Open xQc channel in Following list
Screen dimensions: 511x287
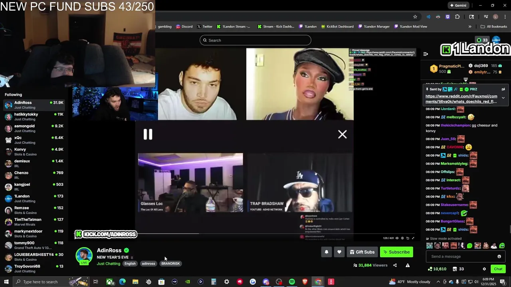coord(34,140)
